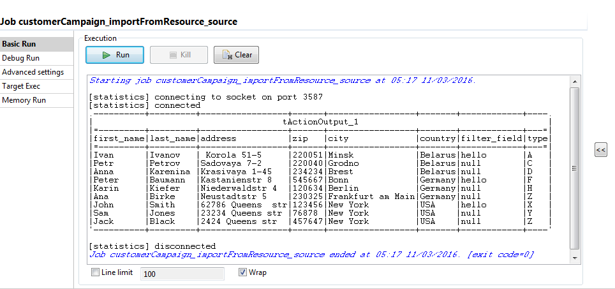
Task: Click the line limit number field
Action: pos(182,274)
